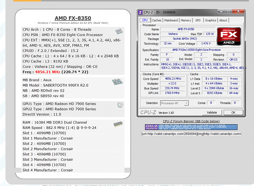Viewport: 254px width, 186px height.
Task: Open the AMD FX-8350 title link
Action: (73, 18)
